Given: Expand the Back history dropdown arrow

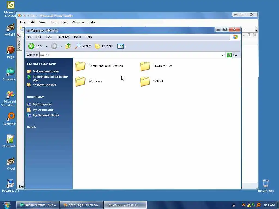Looking at the screenshot, I should [x=47, y=46].
